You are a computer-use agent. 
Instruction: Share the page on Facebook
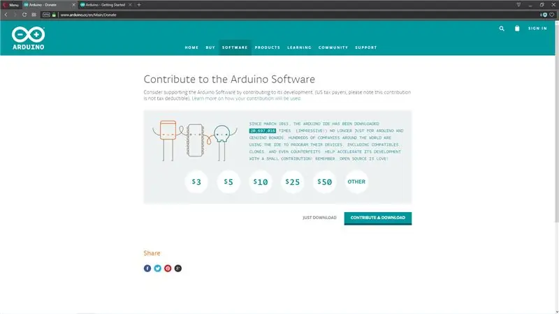(147, 269)
